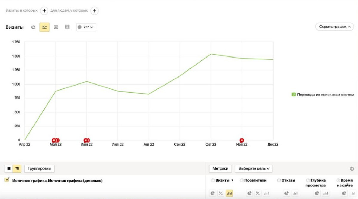Select Отказы metric radio button
The image size is (358, 199).
(x=279, y=181)
